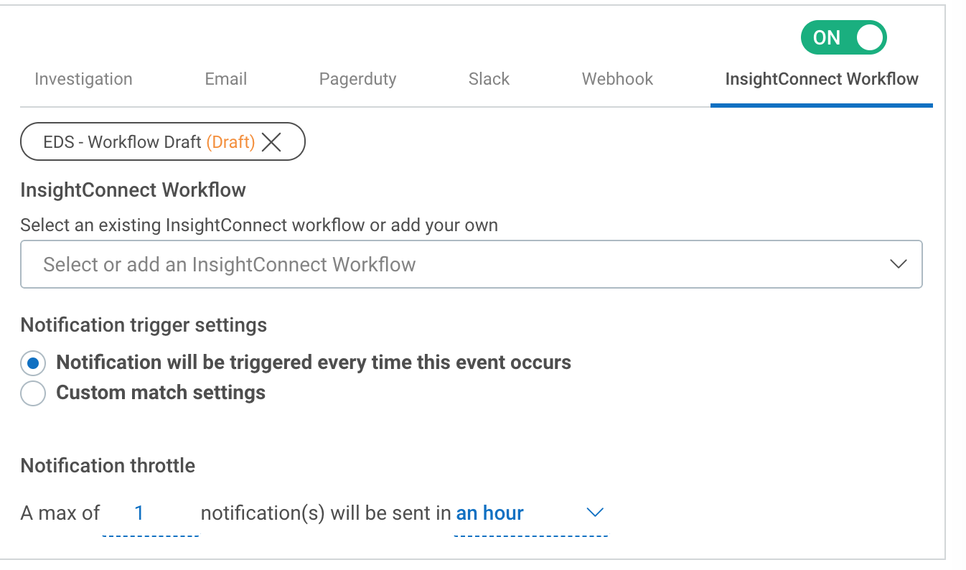Click the chevron in the workflow select box
This screenshot has width=966, height=570.
898,264
